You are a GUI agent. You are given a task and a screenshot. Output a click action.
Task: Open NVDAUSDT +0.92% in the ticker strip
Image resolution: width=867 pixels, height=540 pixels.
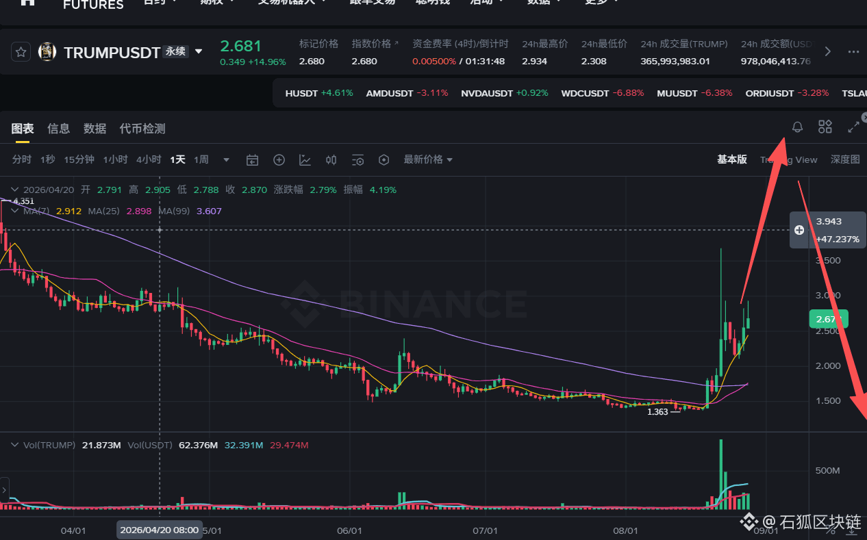point(505,93)
